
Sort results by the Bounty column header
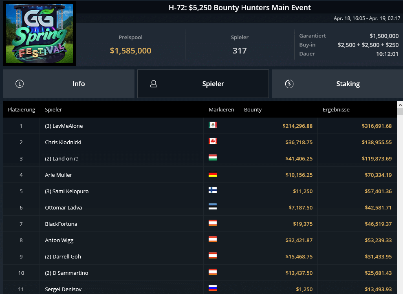point(252,109)
